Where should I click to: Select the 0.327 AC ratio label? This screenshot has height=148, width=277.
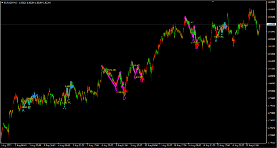[219, 37]
